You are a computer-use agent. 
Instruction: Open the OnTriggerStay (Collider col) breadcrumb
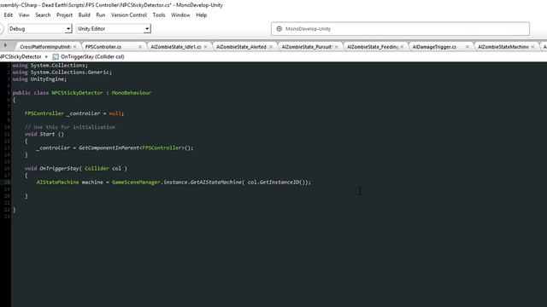click(92, 56)
